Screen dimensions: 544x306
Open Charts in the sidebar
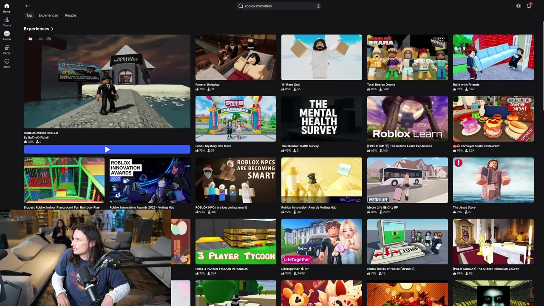[7, 22]
